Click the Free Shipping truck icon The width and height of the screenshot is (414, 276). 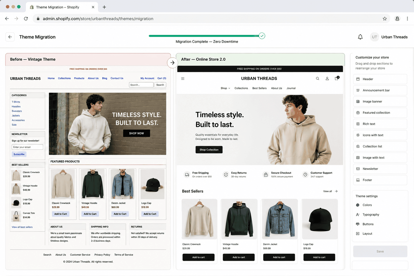187,175
